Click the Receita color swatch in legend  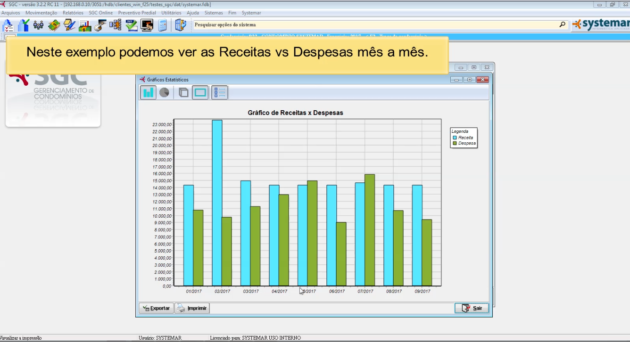coord(455,138)
